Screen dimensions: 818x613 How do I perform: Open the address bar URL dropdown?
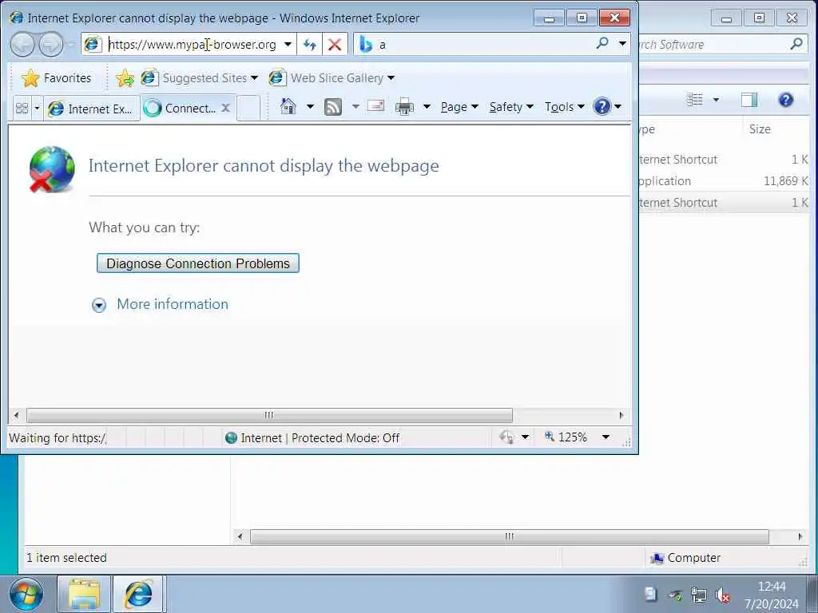coord(288,45)
